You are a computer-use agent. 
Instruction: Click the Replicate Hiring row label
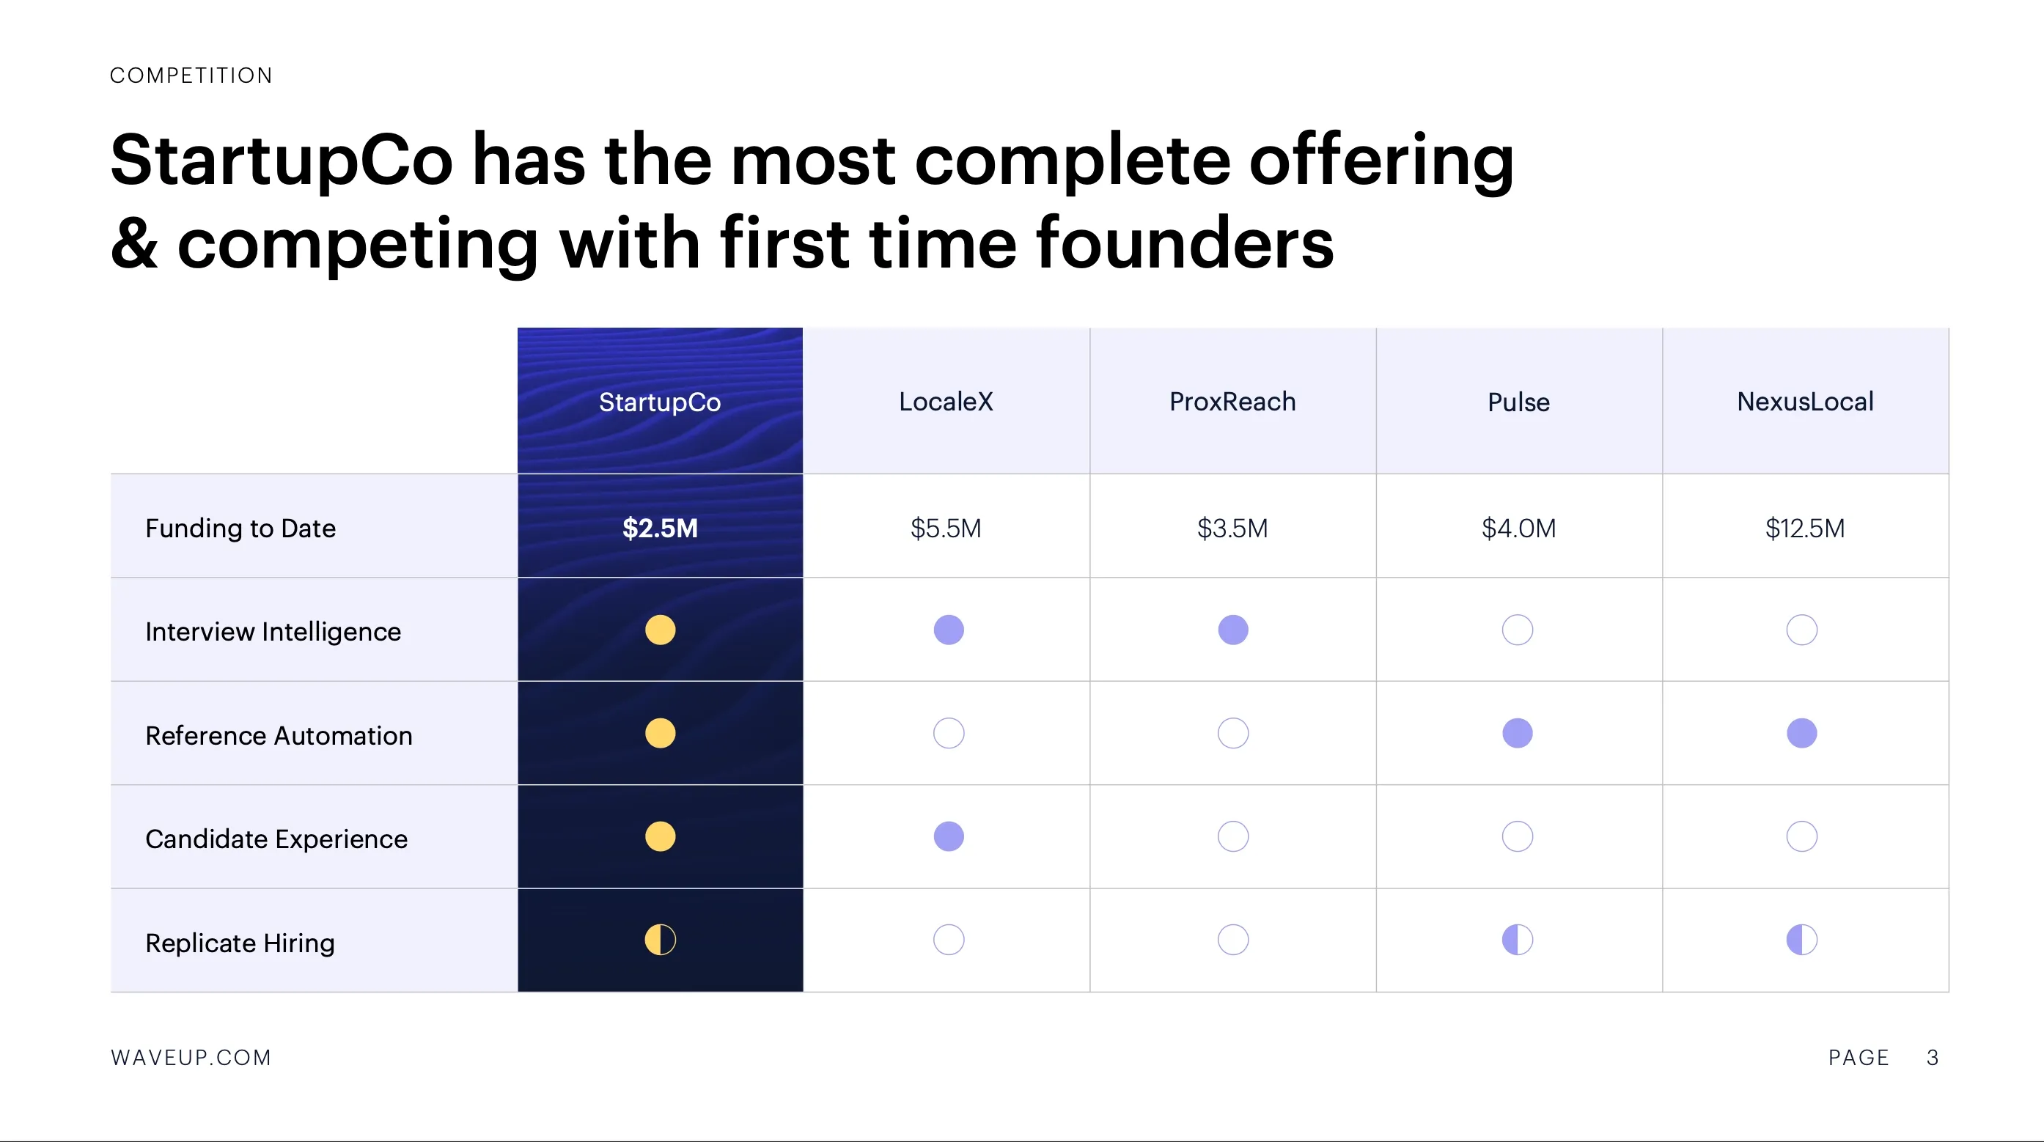coord(240,943)
